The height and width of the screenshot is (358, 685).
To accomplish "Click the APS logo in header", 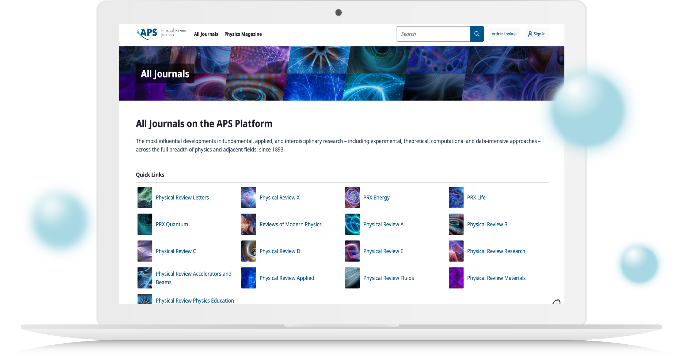I will point(147,34).
